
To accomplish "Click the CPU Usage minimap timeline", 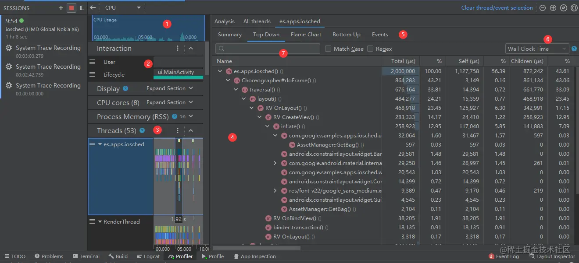I will point(148,28).
